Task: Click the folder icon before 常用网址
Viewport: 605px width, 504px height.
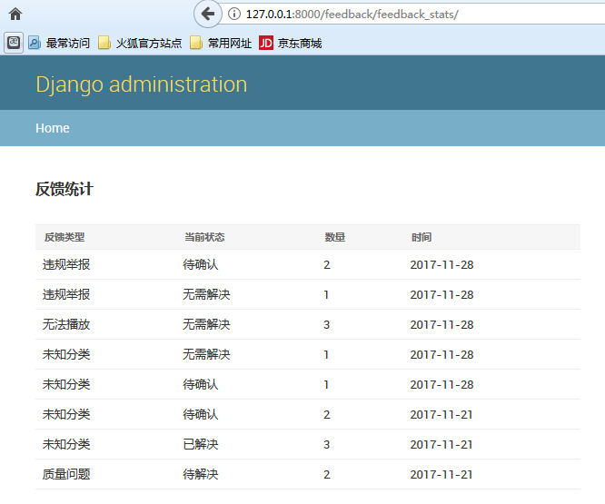Action: point(196,43)
